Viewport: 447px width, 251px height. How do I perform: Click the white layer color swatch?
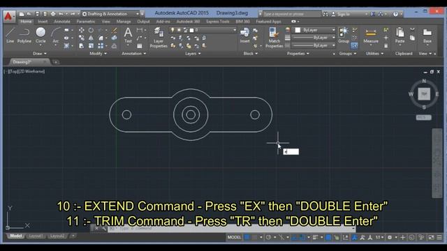click(x=191, y=30)
